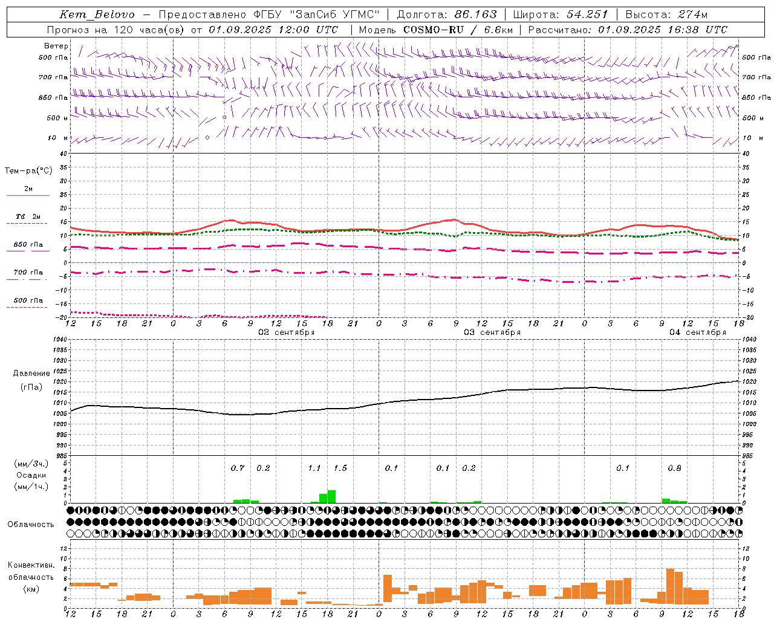
Task: Select the Долгота: 86.163 value
Action: (447, 15)
